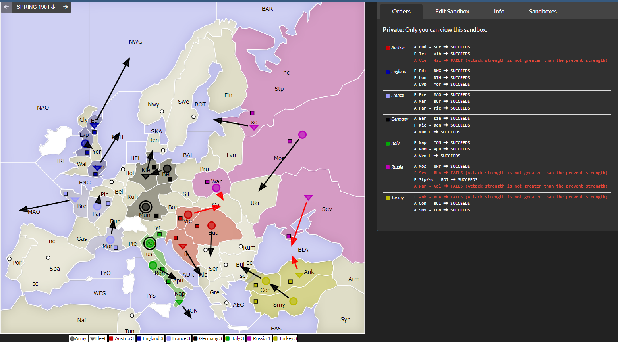Select the Russian fleet in Sevastopol

[x=308, y=197]
